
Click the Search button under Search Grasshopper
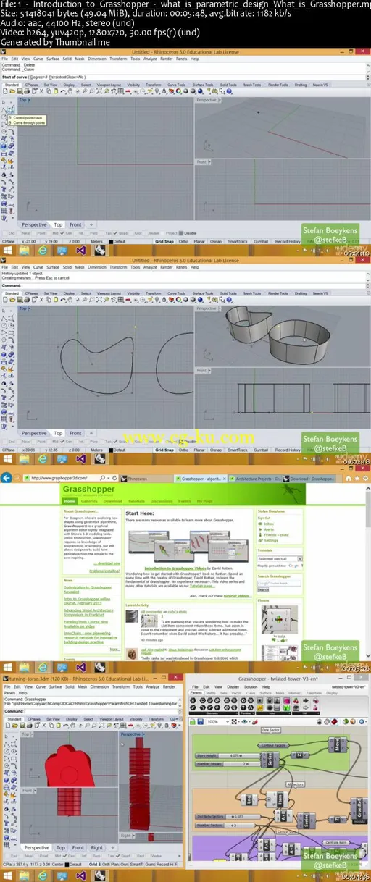pos(264,589)
